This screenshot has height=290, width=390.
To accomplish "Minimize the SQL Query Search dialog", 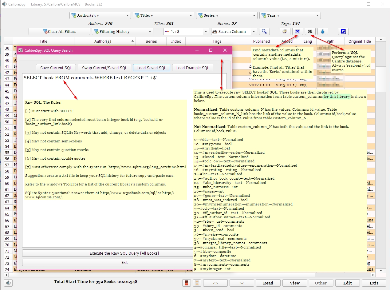I will [197, 50].
